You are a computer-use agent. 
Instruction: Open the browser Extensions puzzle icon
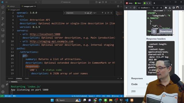(x=166, y=8)
